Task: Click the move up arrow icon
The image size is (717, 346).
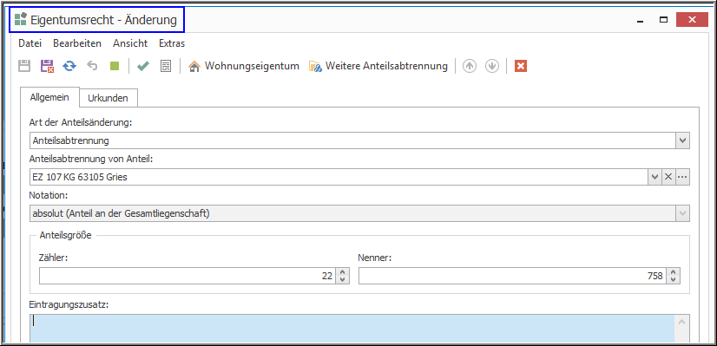Action: (470, 66)
